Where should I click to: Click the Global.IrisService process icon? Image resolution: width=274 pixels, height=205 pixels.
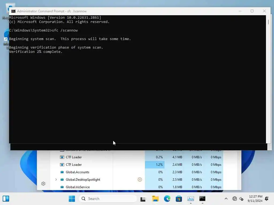(62, 187)
